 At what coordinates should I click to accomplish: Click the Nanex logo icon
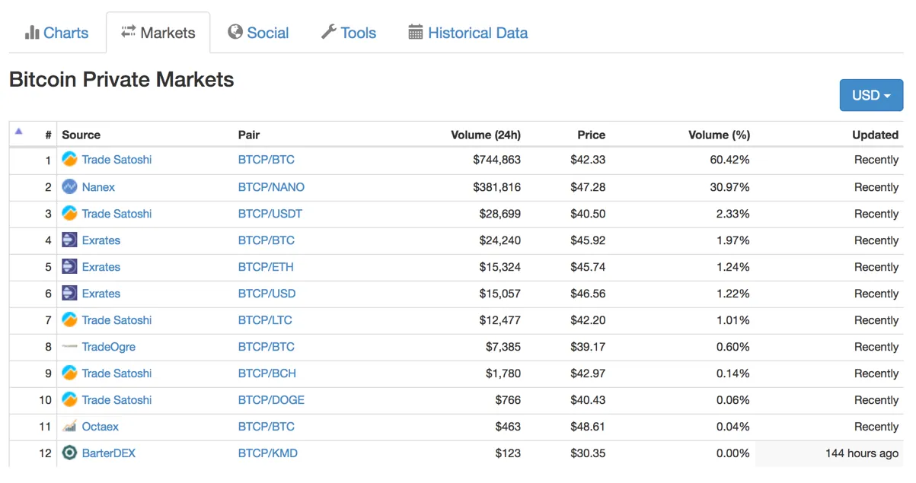[69, 186]
